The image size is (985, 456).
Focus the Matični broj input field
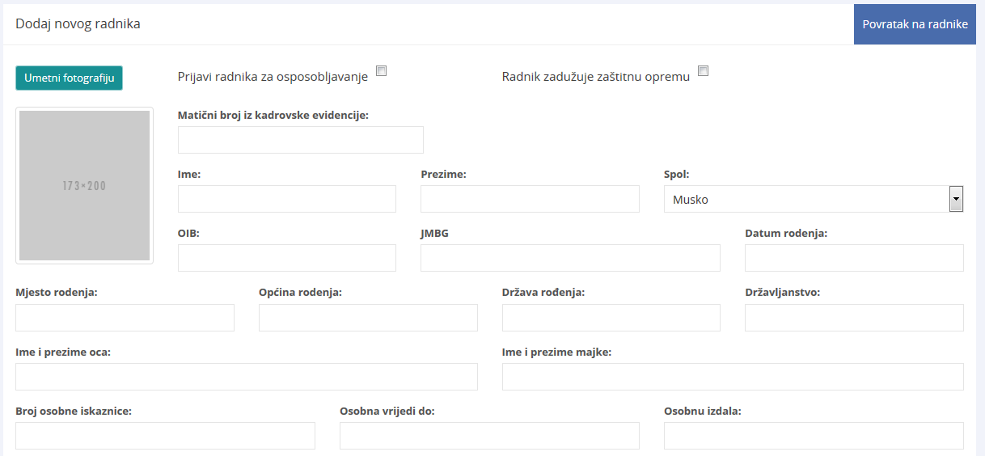[x=300, y=140]
